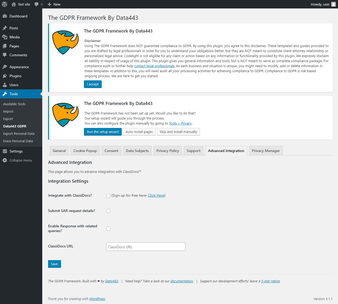Open Media via its sidebar icon
The height and width of the screenshot is (304, 338).
click(5, 37)
